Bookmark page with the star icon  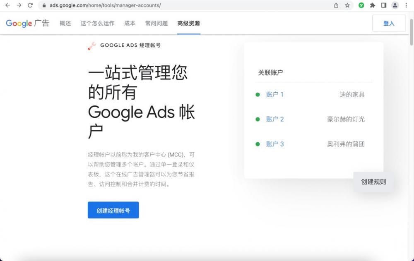tap(347, 5)
